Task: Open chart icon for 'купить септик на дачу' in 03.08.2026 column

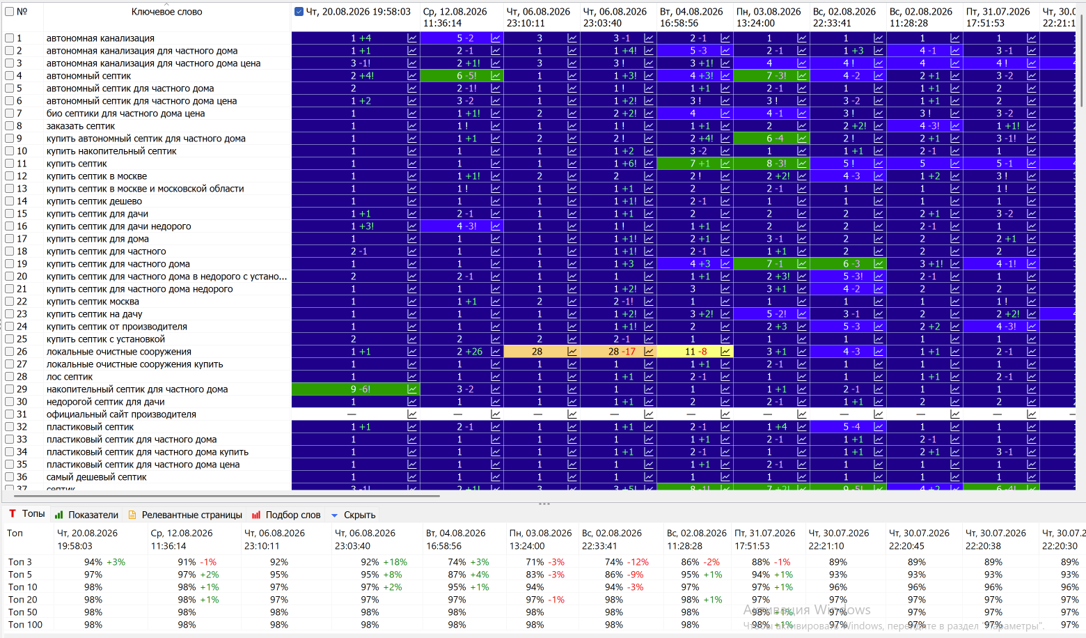Action: point(802,314)
